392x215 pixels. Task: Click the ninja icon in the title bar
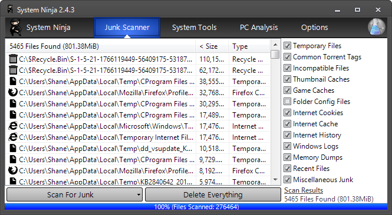[x=10, y=9]
